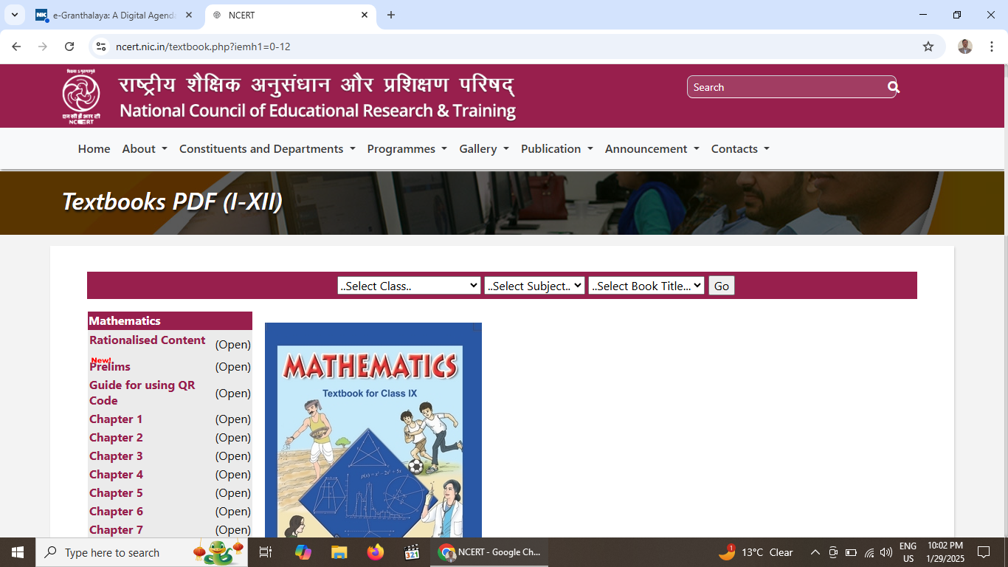Click (Open) next to Chapter 1

(x=233, y=419)
